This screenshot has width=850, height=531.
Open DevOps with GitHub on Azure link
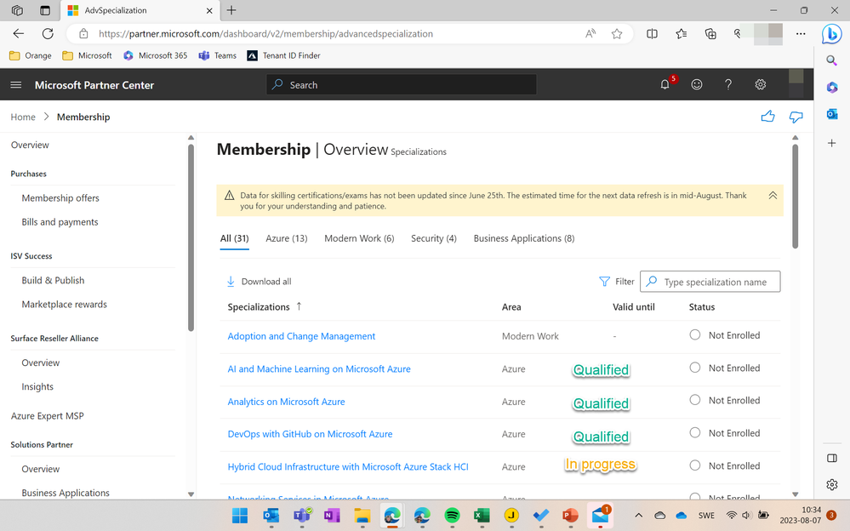[310, 434]
